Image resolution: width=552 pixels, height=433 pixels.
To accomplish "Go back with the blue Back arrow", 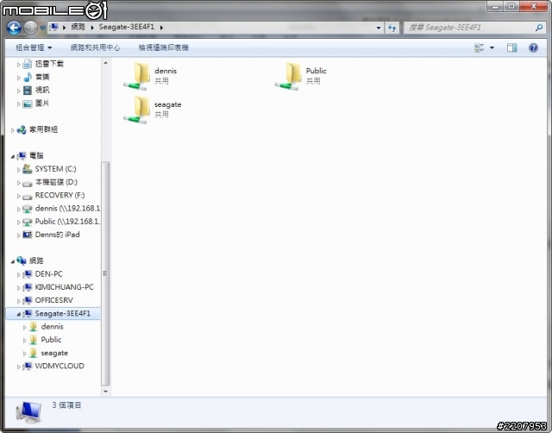I will 14,28.
